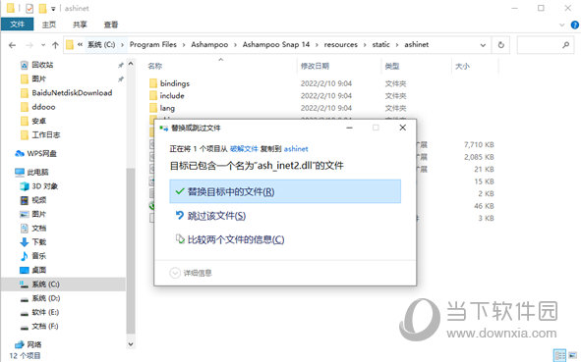Click Ashampoo Snap 14 breadcrumb
This screenshot has width=581, height=362.
275,44
